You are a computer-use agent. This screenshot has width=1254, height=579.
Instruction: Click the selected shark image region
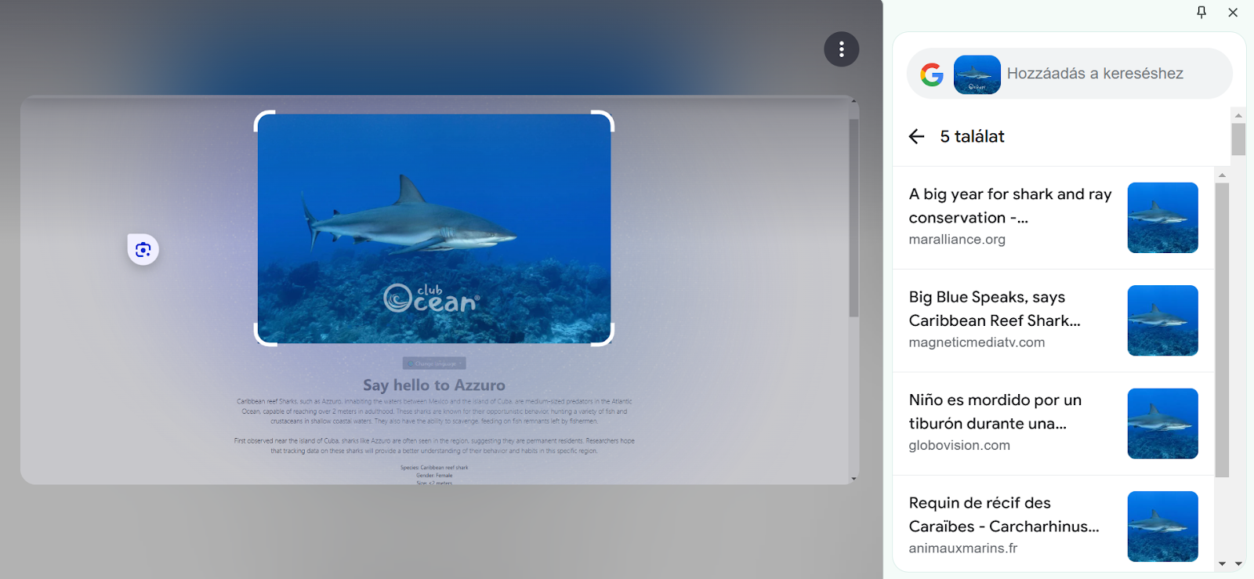pos(434,228)
